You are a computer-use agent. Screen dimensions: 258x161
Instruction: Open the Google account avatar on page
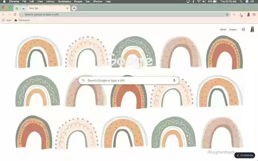[x=252, y=29]
